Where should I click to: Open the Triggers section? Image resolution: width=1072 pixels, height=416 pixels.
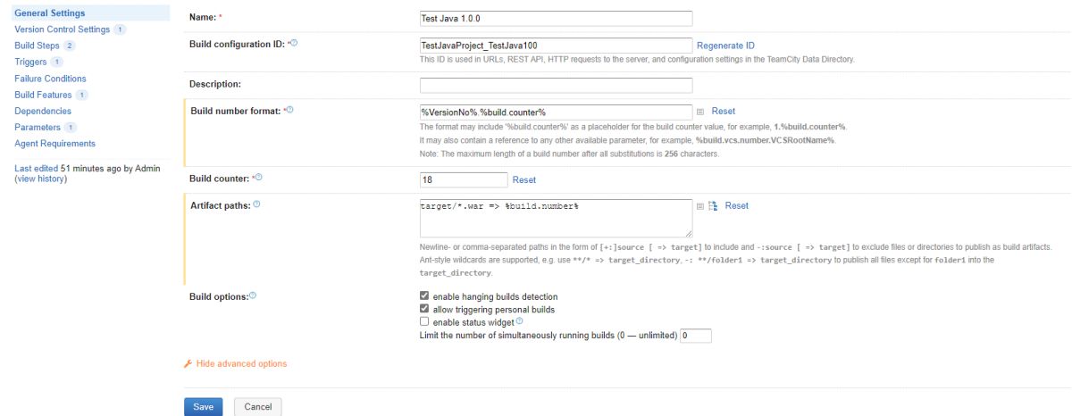tap(30, 62)
